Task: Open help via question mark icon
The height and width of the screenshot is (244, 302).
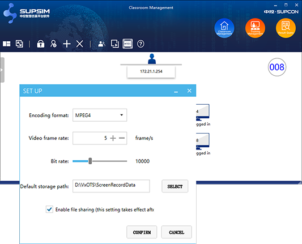Action: pyautogui.click(x=141, y=44)
